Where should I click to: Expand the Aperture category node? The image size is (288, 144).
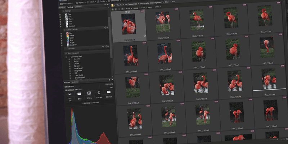(69, 59)
